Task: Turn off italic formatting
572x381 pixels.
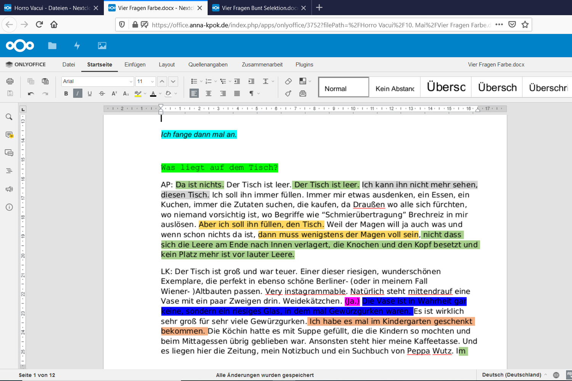Action: pyautogui.click(x=77, y=93)
